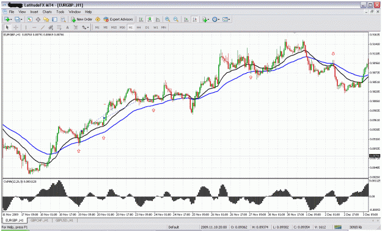382x231 pixels.
Task: Select the EURGBP.,H1 chart tab
Action: click(15, 220)
